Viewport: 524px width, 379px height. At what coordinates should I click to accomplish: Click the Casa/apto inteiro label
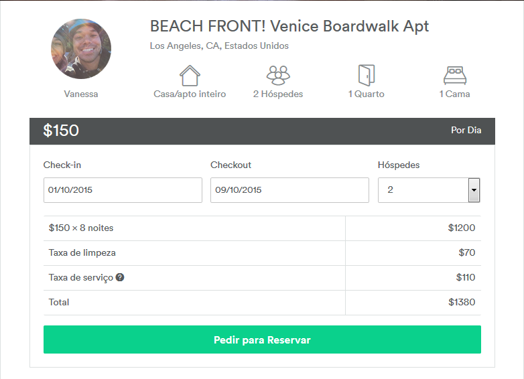190,94
